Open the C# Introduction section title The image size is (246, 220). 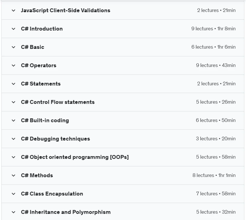click(x=42, y=29)
